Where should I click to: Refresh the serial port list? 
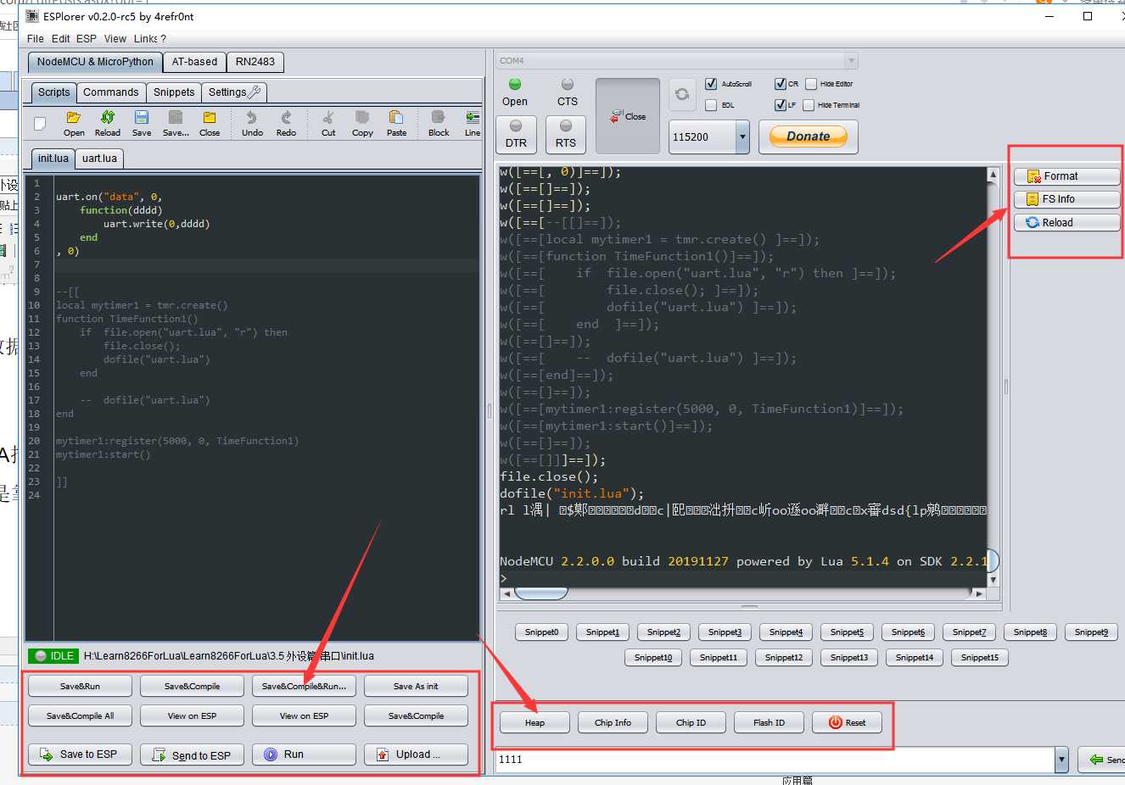tap(682, 94)
